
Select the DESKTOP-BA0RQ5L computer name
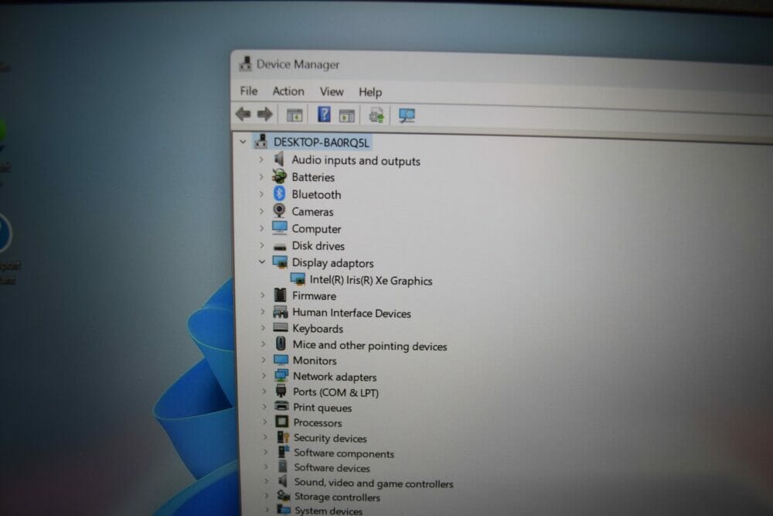321,142
